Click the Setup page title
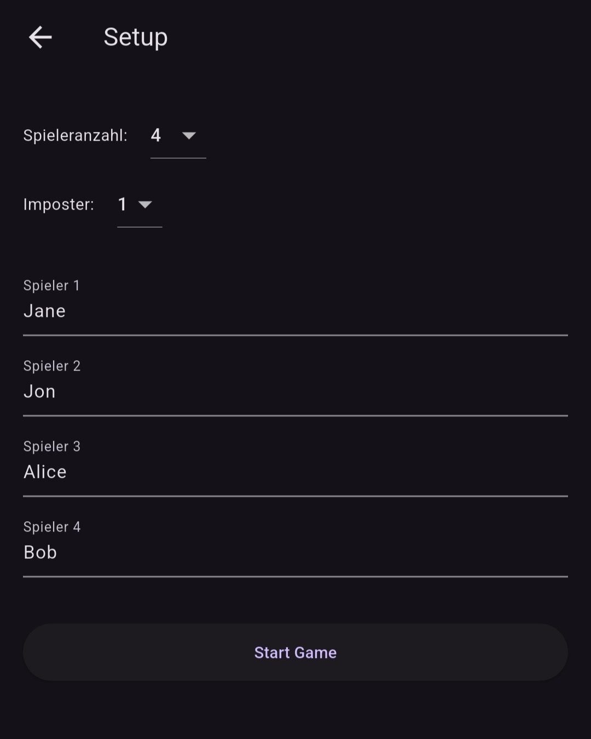The height and width of the screenshot is (739, 591). tap(136, 37)
